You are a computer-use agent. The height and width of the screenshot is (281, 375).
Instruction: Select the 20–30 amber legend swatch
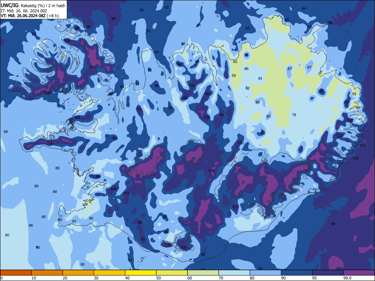point(78,273)
